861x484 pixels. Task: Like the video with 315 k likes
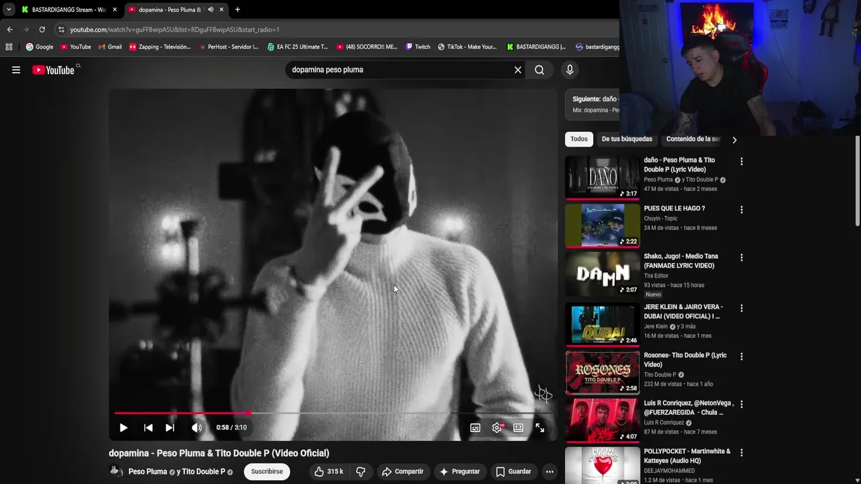[329, 472]
